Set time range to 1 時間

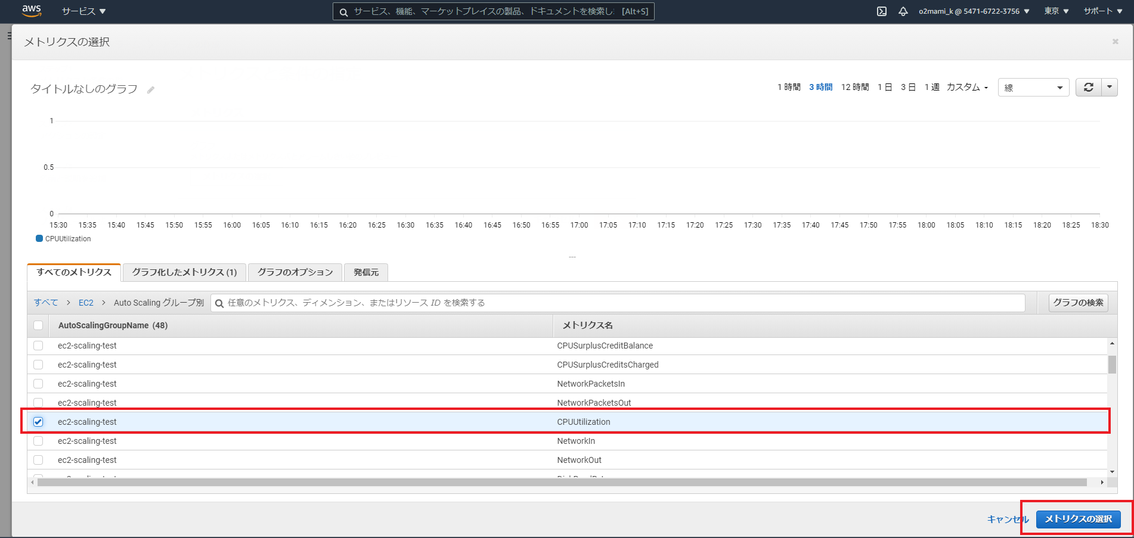pos(789,87)
